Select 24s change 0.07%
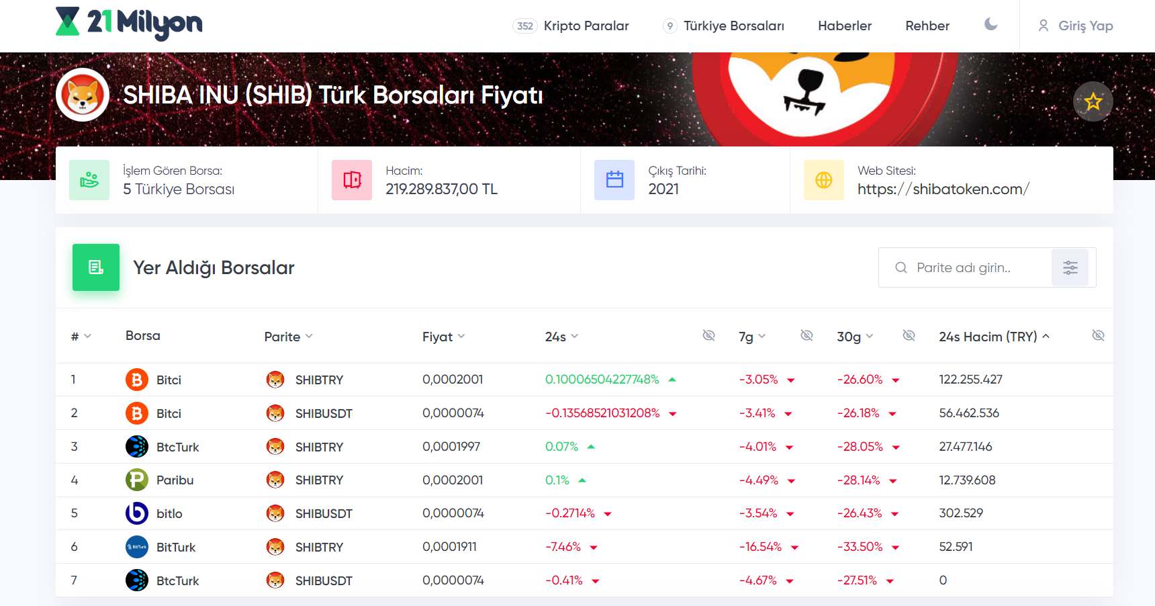 click(x=561, y=447)
